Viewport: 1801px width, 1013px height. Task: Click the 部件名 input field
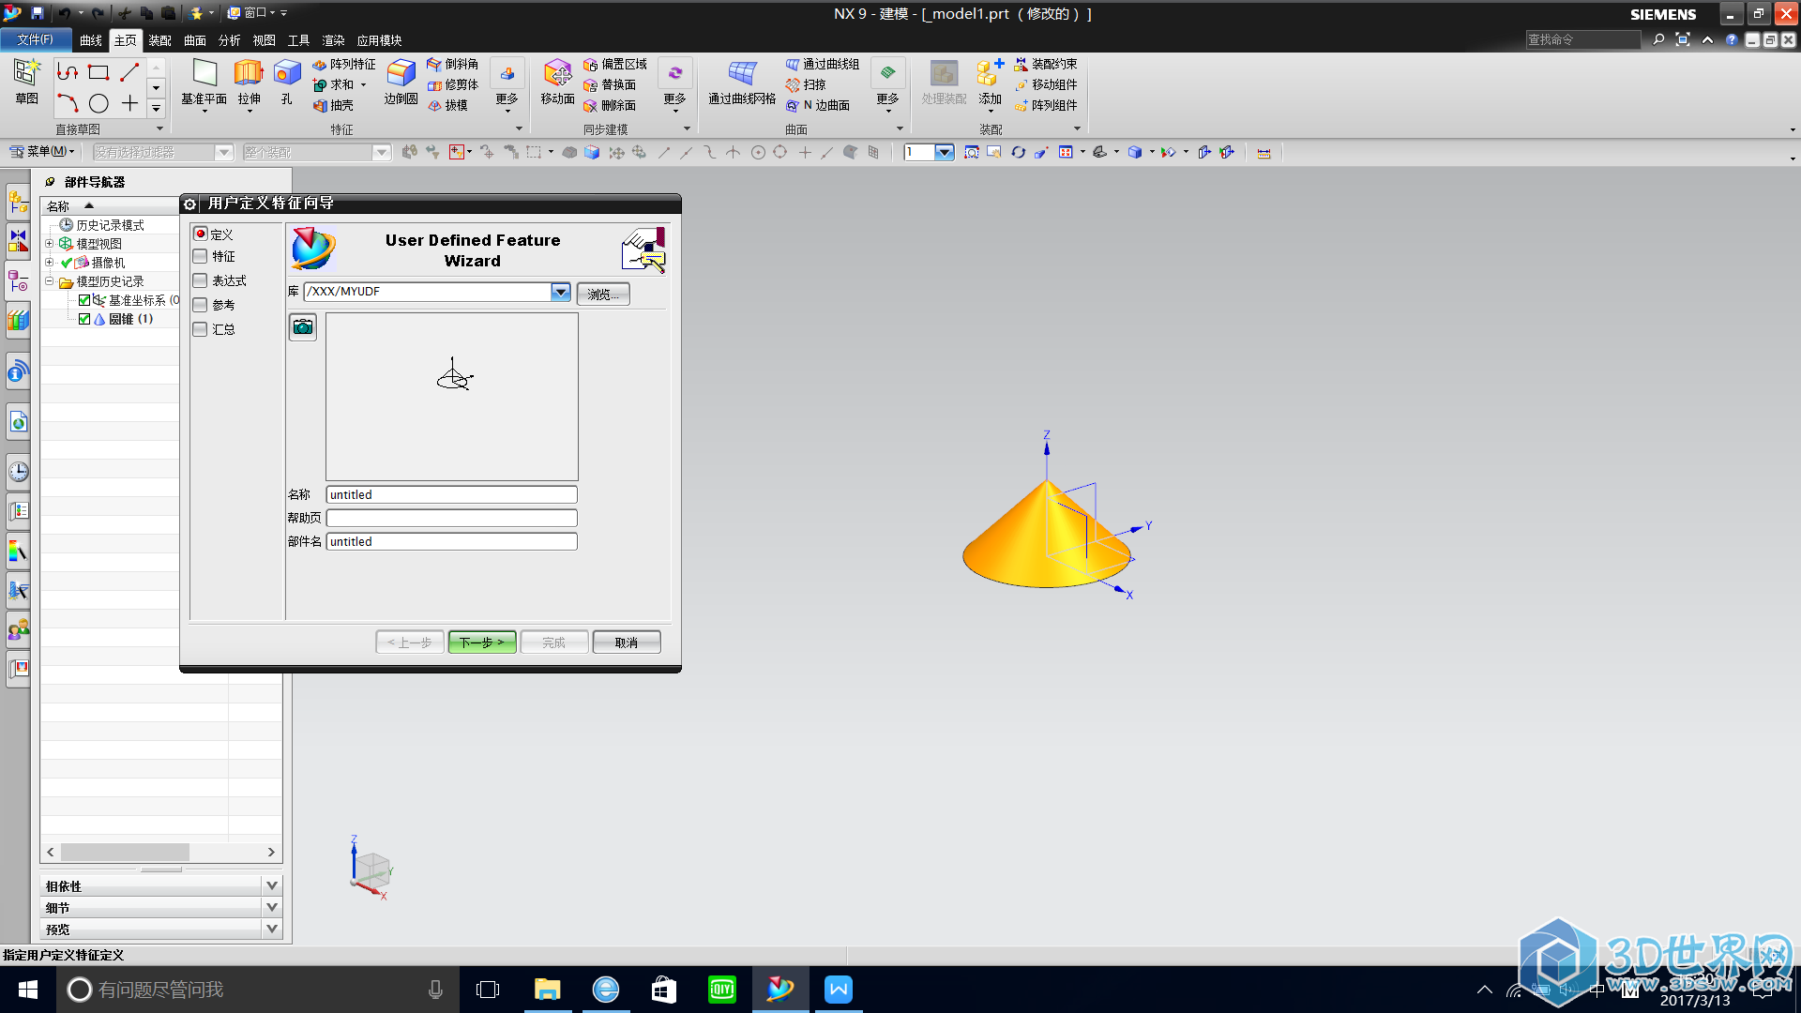click(451, 541)
